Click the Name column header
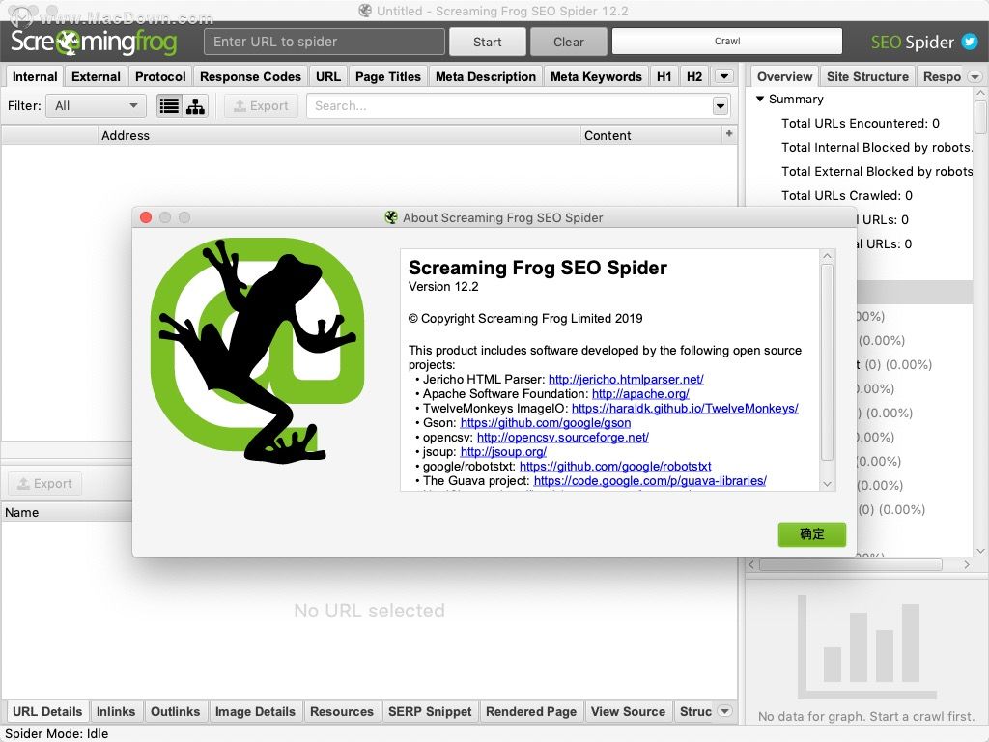Image resolution: width=989 pixels, height=742 pixels. 67,512
